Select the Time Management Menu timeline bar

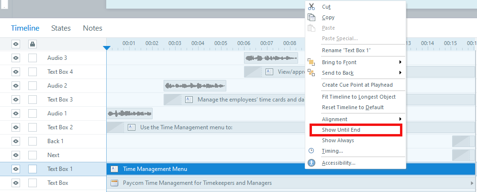pyautogui.click(x=290, y=169)
